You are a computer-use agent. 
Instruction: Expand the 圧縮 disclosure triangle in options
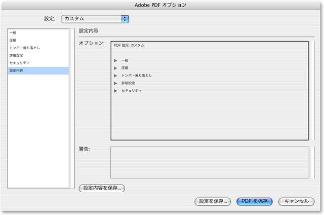pos(116,68)
